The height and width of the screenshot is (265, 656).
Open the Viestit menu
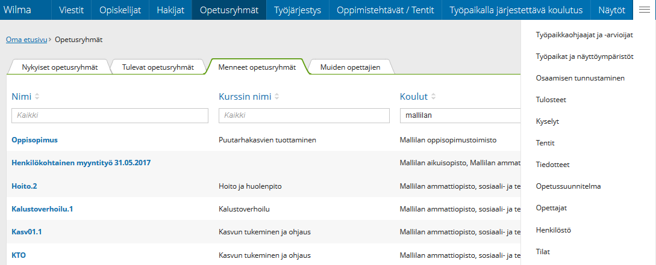pyautogui.click(x=71, y=10)
